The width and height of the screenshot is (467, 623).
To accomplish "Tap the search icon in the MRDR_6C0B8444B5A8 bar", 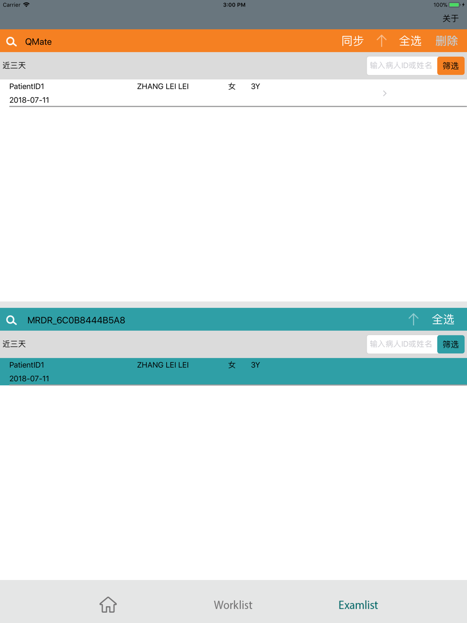I will tap(12, 320).
